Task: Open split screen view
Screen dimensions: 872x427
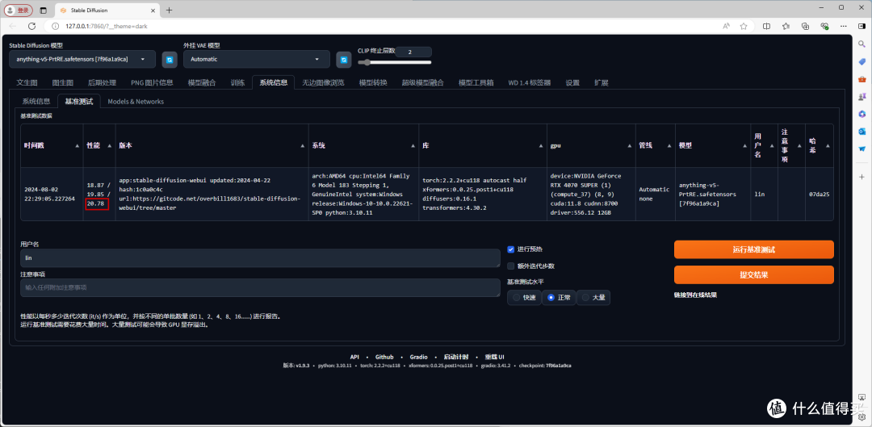Action: [x=766, y=26]
